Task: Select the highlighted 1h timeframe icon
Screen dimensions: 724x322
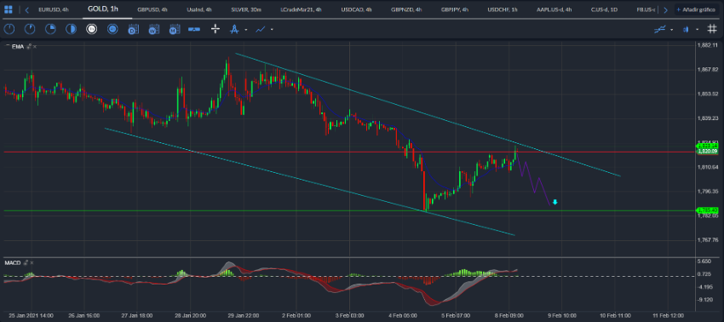Action: [91, 30]
